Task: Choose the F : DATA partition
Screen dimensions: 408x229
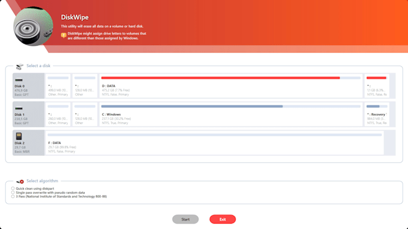Action: coord(215,143)
